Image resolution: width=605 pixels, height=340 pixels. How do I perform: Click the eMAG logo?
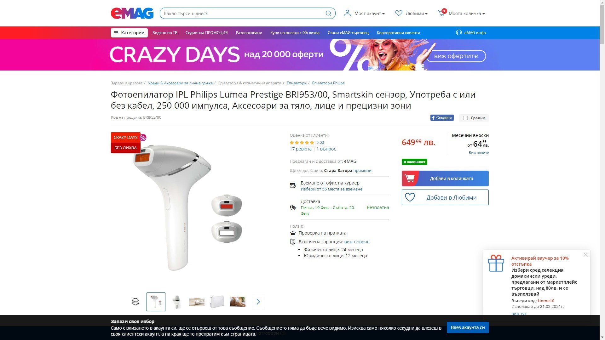click(x=132, y=13)
